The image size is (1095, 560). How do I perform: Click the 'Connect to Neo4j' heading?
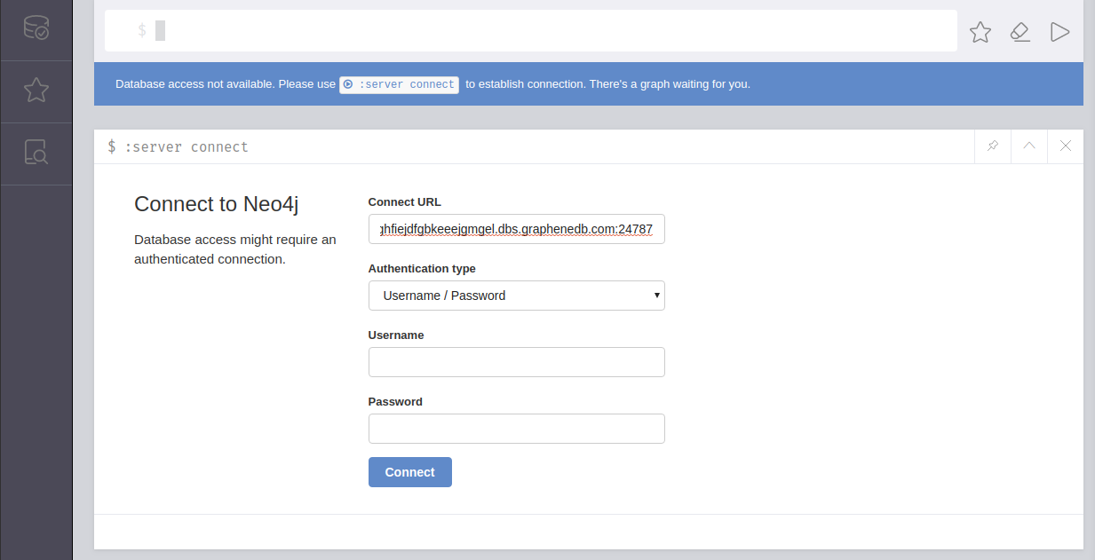[x=217, y=204]
